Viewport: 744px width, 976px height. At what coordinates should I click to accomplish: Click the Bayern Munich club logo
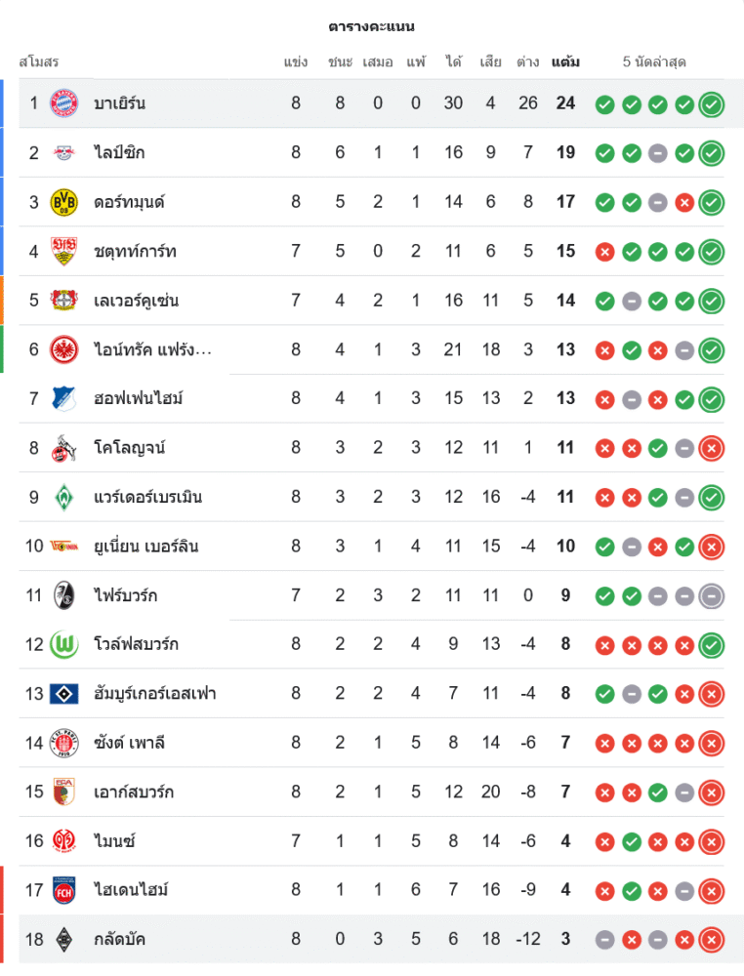[63, 103]
